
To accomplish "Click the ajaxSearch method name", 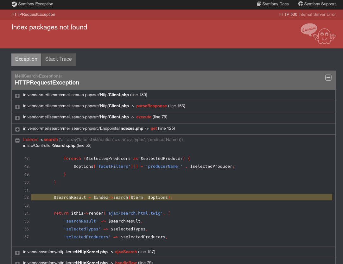I will pos(126,252).
